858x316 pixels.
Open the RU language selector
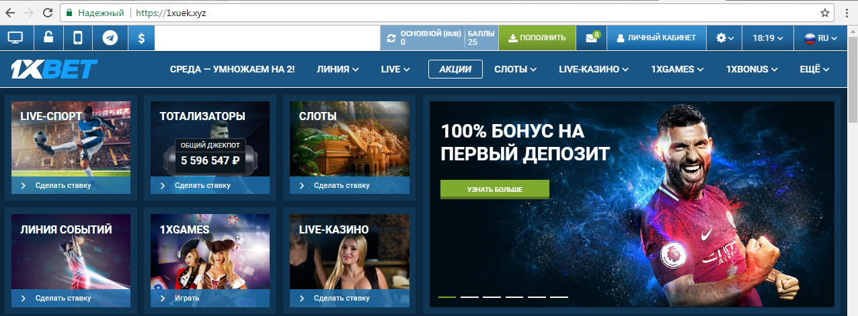coord(820,38)
